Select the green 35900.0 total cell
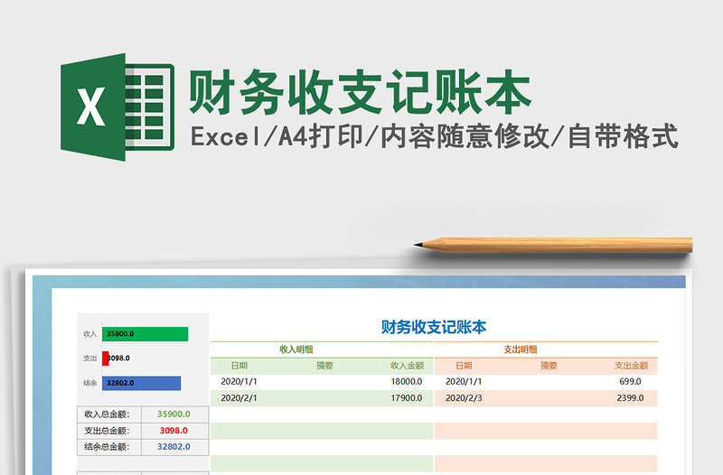Screen dimensions: 723x475 174,414
